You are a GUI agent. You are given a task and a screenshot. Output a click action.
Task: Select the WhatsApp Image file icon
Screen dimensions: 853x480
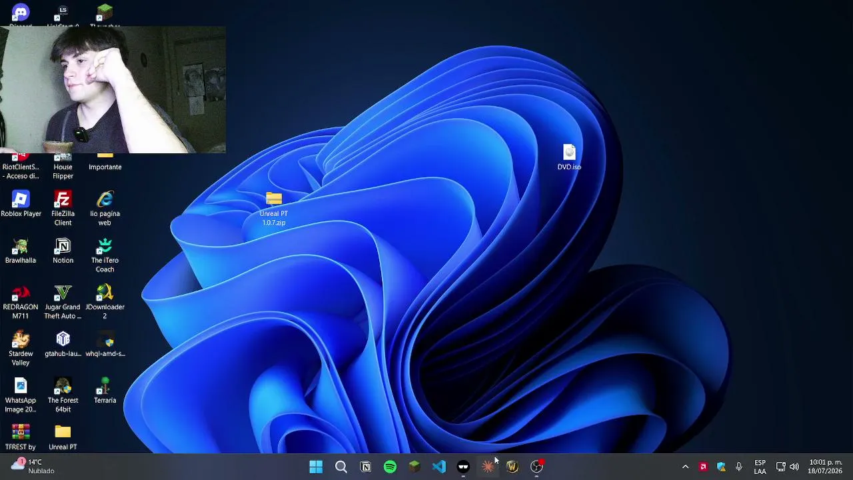21,395
